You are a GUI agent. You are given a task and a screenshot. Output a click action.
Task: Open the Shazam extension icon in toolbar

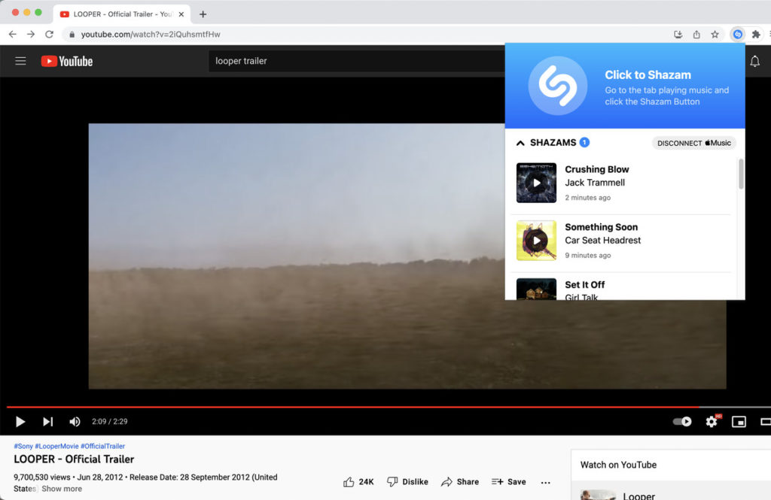tap(737, 35)
